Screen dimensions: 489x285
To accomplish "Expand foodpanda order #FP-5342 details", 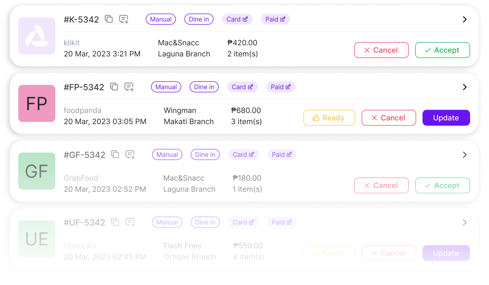I will 465,87.
